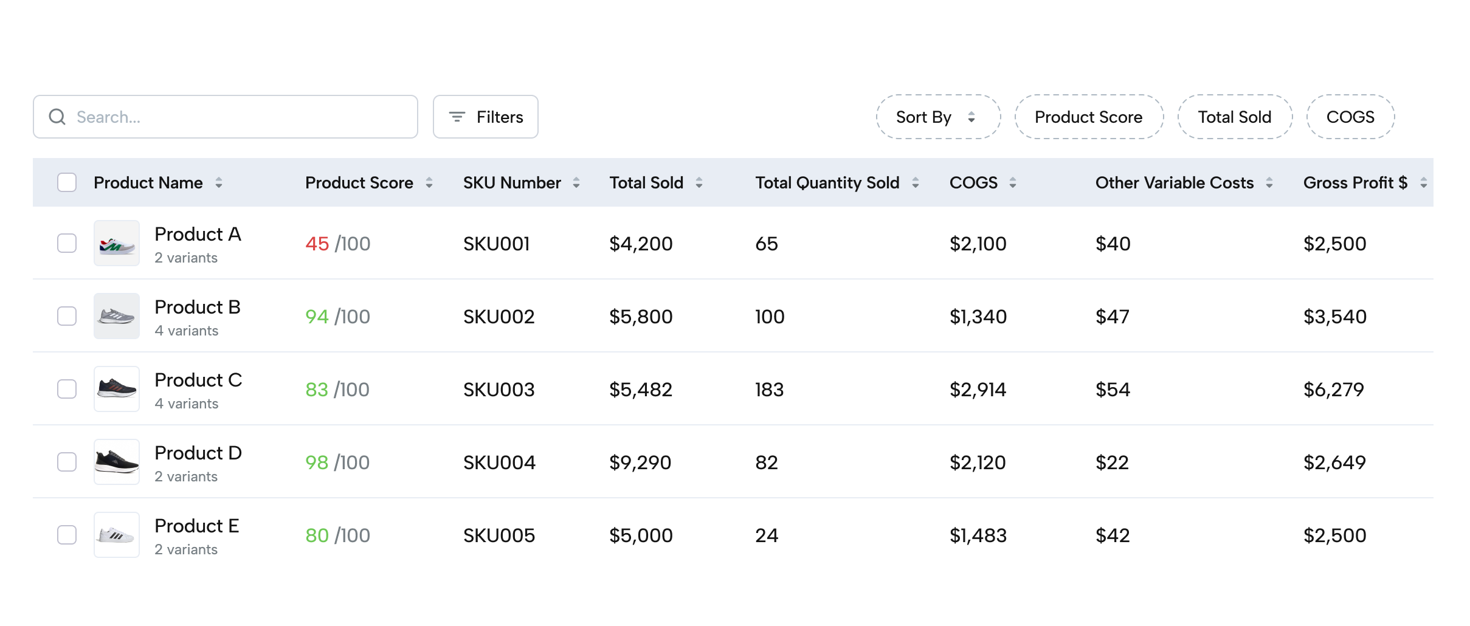The image size is (1470, 626).
Task: Click the Filters button
Action: (x=485, y=117)
